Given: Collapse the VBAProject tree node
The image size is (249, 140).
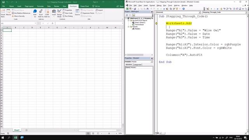Looking at the screenshot, I should [126, 18].
